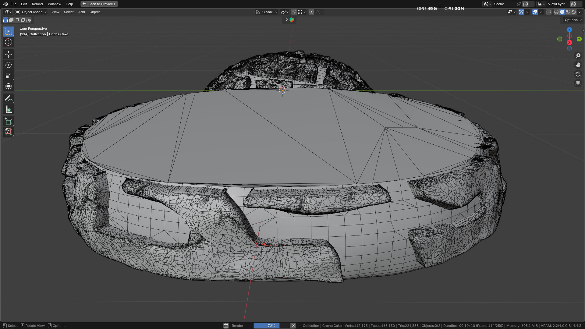Choose the Measure ruler tool

click(9, 109)
